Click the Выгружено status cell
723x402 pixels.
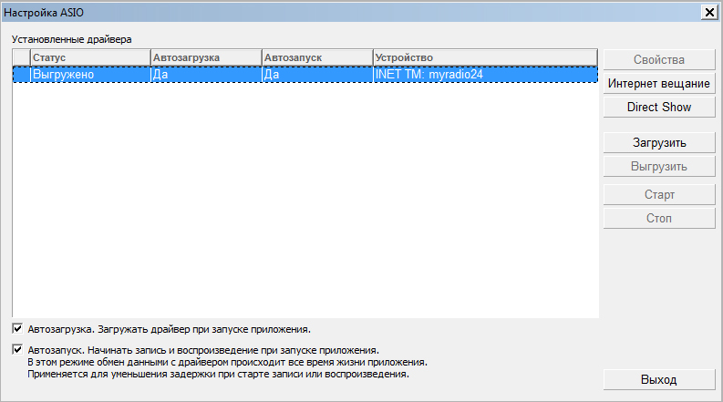89,75
